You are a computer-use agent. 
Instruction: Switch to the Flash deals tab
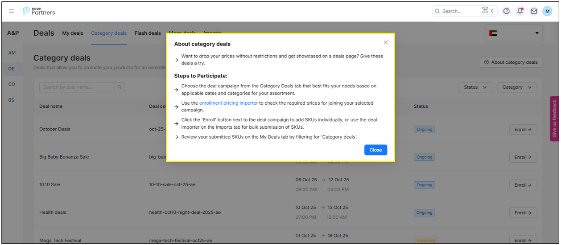point(148,33)
